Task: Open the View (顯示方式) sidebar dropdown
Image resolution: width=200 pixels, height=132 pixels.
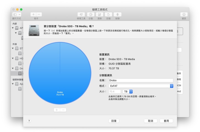Action: (16, 15)
